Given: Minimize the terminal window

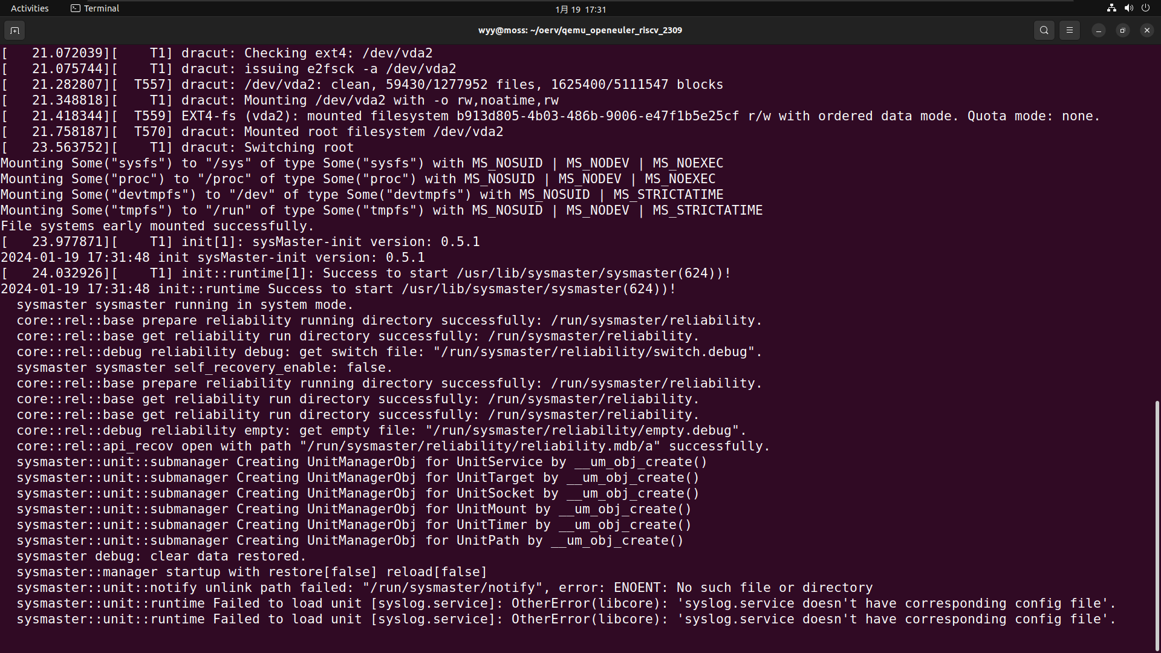Looking at the screenshot, I should [x=1098, y=30].
